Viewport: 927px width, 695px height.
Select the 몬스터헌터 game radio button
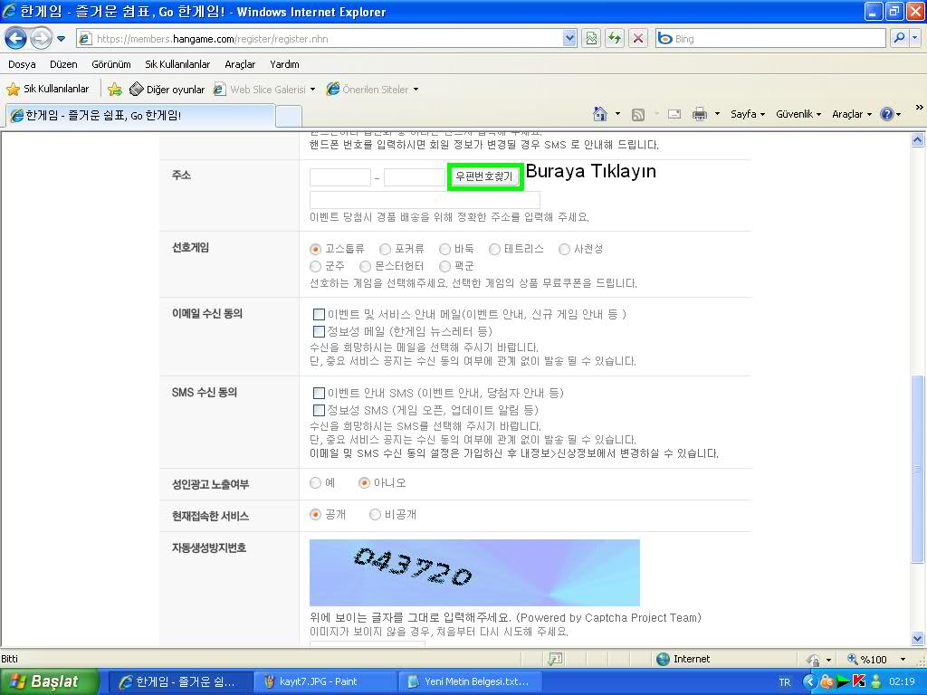coord(366,267)
